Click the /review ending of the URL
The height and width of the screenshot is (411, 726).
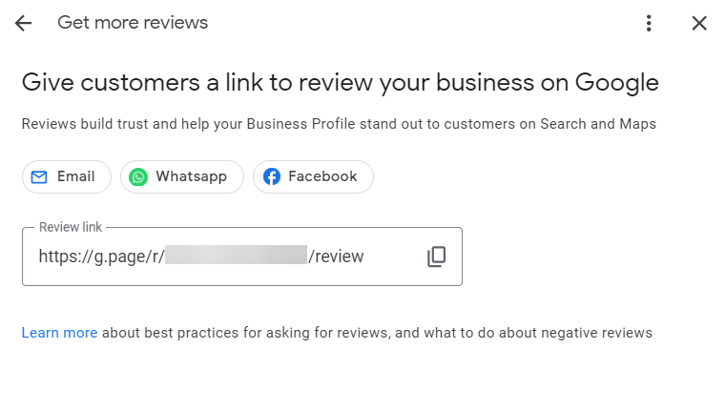(x=337, y=257)
